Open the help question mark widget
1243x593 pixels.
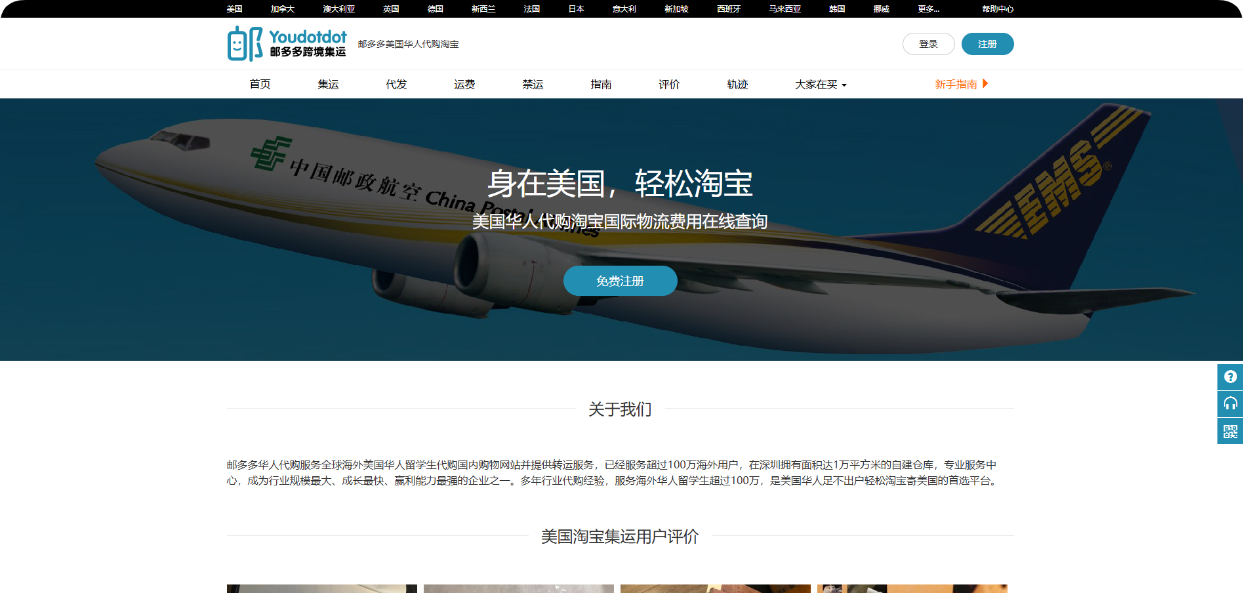click(1230, 377)
